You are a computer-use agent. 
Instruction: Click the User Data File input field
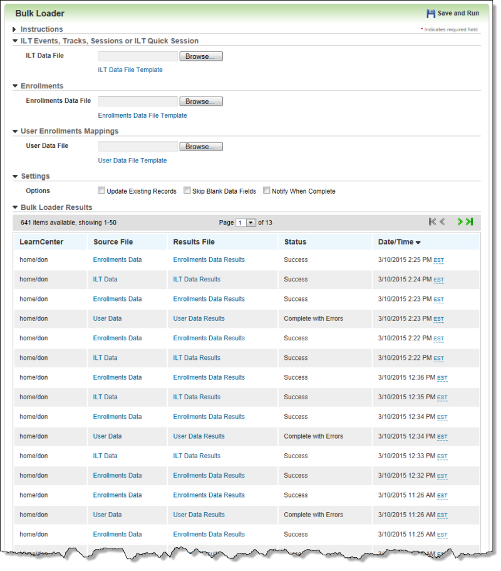[x=138, y=146]
